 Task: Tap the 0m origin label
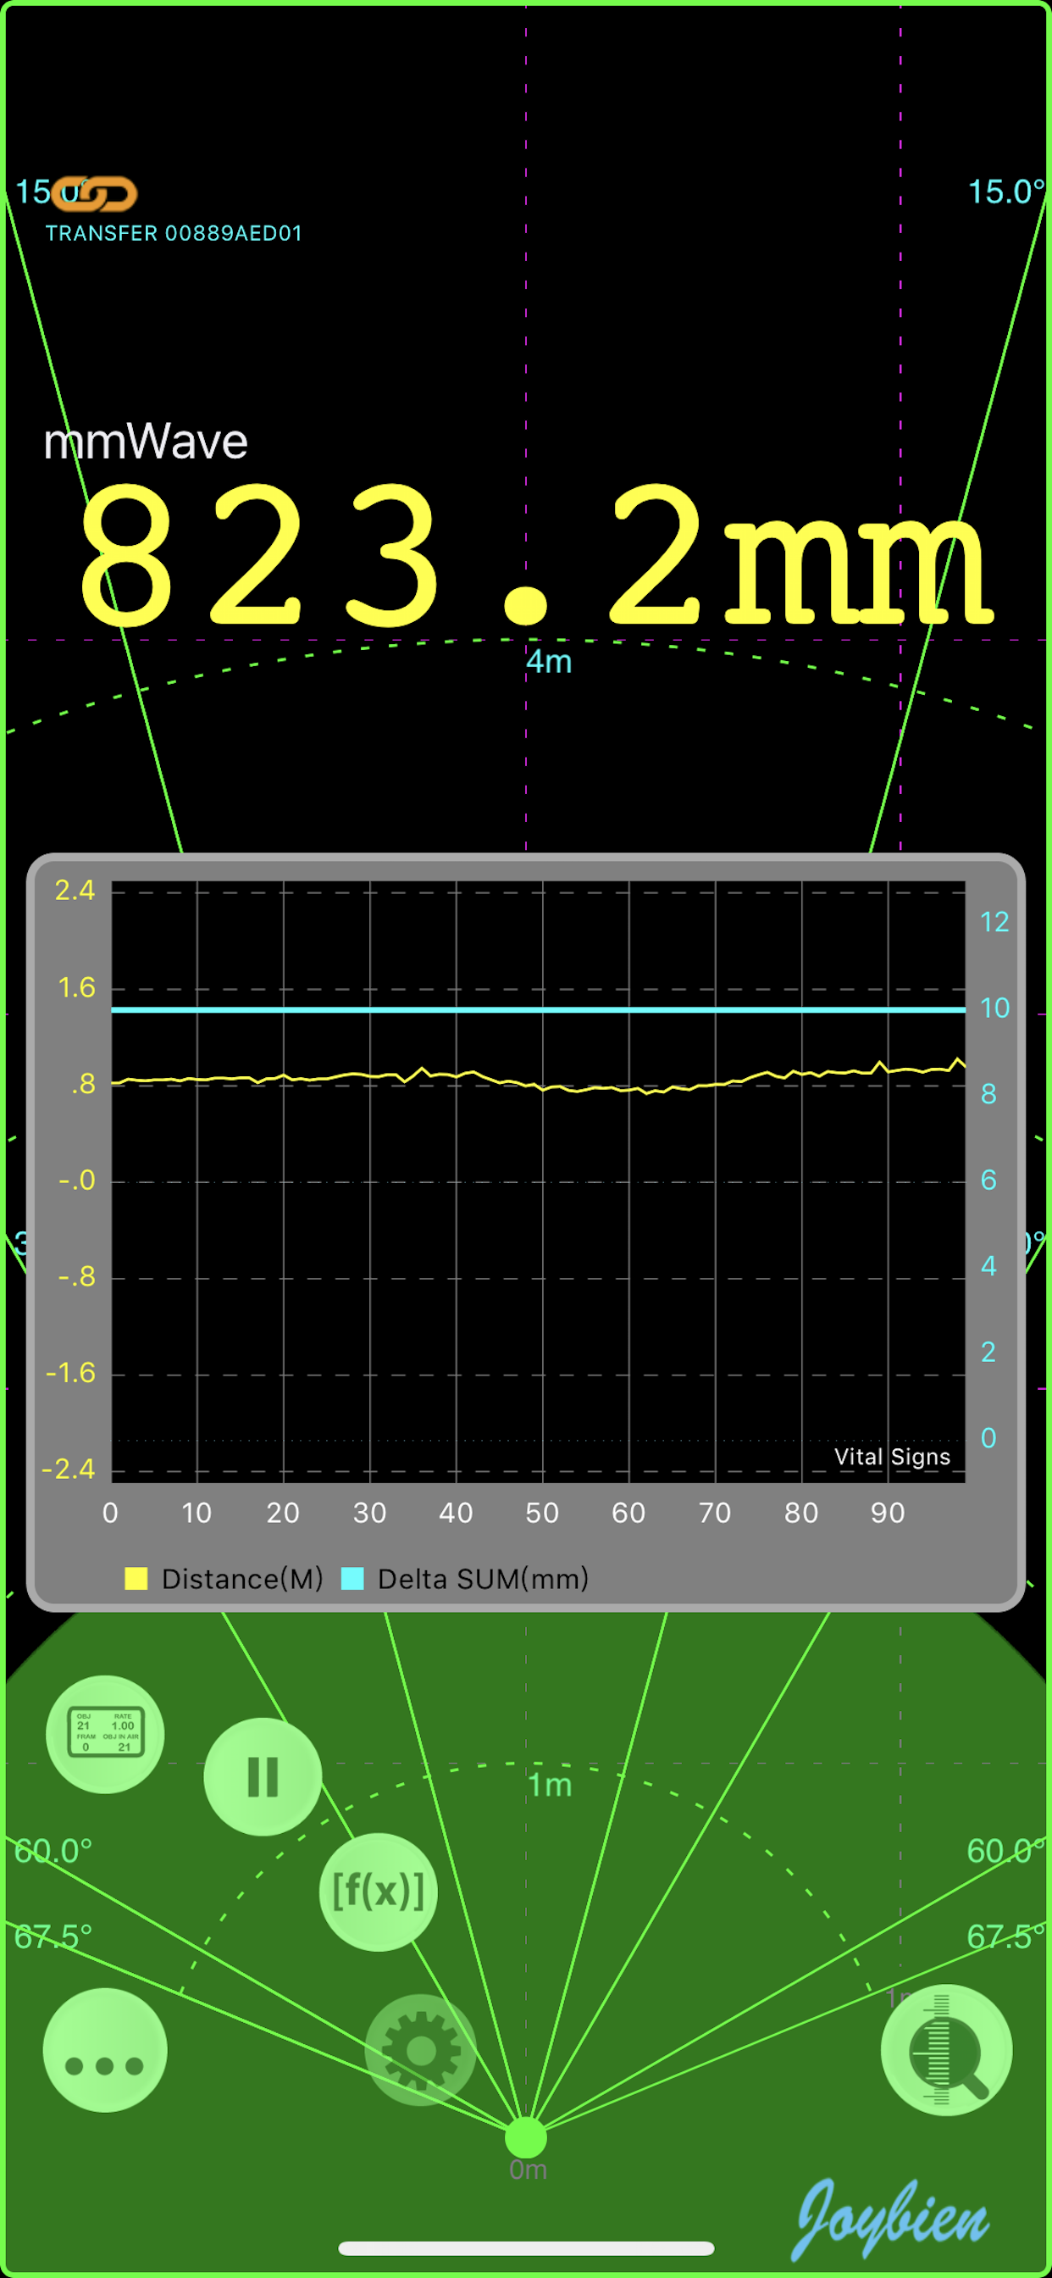click(x=528, y=2170)
